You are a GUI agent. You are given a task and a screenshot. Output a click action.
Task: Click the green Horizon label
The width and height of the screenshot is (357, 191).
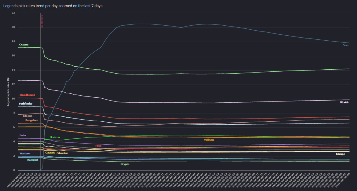[x=55, y=137]
